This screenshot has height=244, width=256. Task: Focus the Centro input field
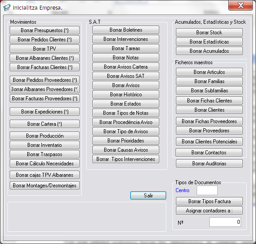[207, 190]
